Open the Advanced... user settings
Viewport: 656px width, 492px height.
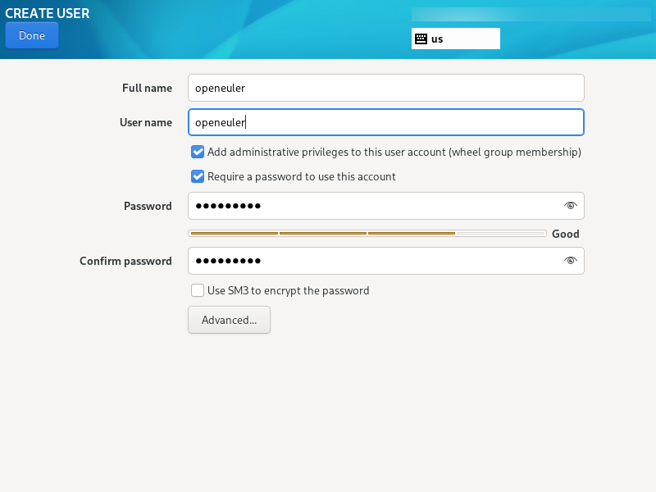click(229, 320)
